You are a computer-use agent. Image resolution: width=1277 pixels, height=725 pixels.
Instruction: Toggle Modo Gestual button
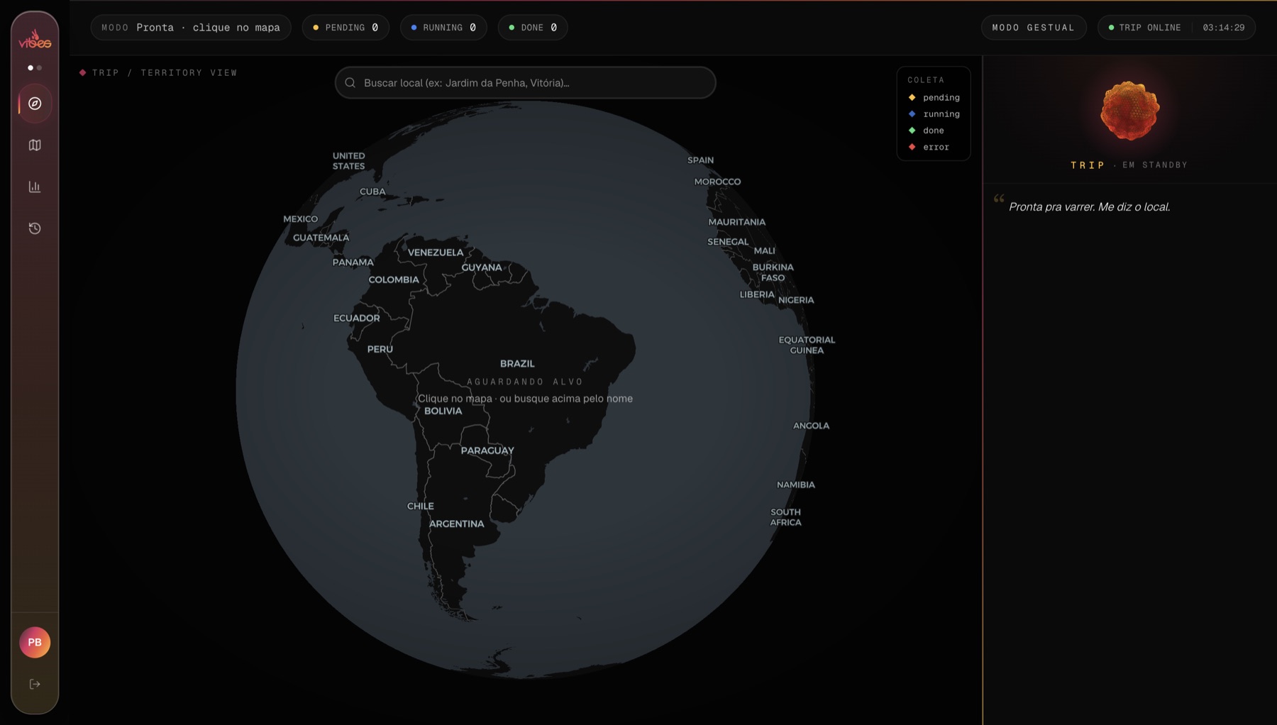point(1034,28)
